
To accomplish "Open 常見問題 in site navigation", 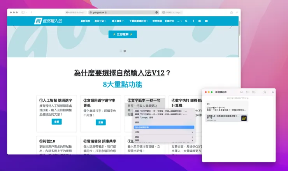I will pos(157,21).
